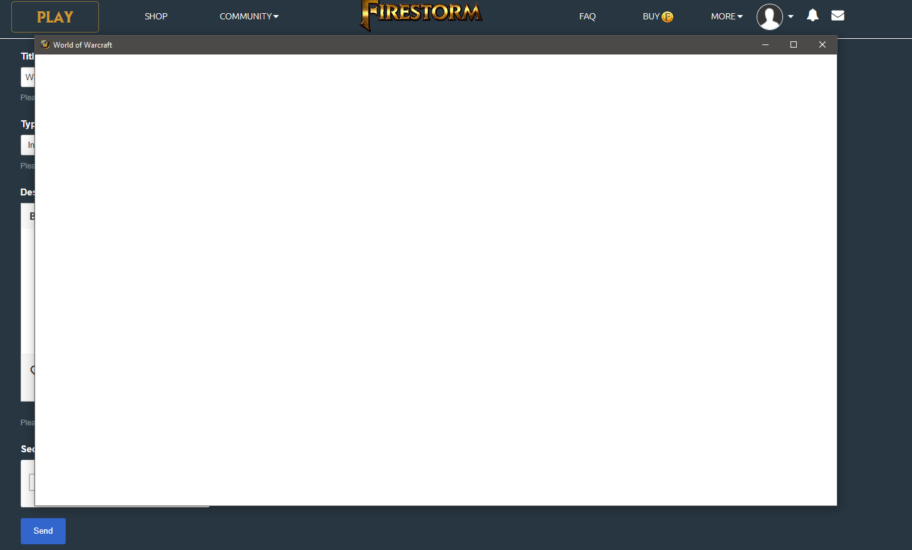Click the profile avatar icon
This screenshot has width=912, height=550.
(x=769, y=17)
